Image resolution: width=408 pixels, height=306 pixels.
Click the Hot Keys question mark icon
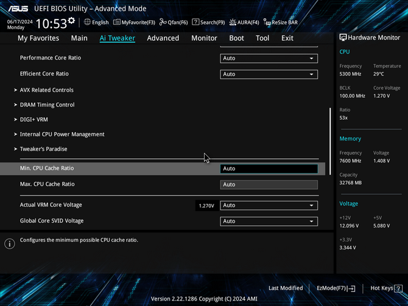[398, 288]
